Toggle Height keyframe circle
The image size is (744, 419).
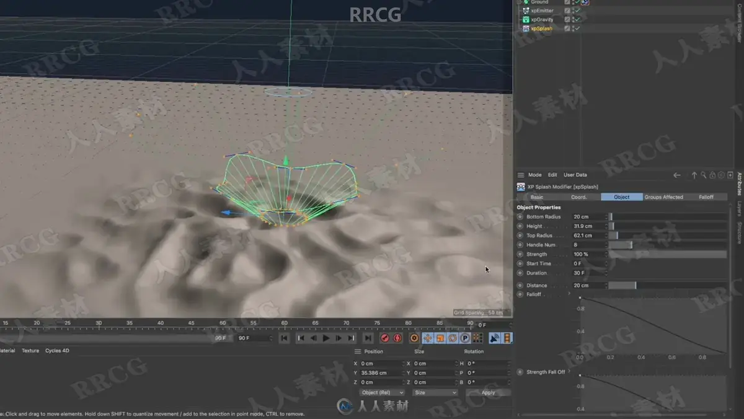(520, 226)
